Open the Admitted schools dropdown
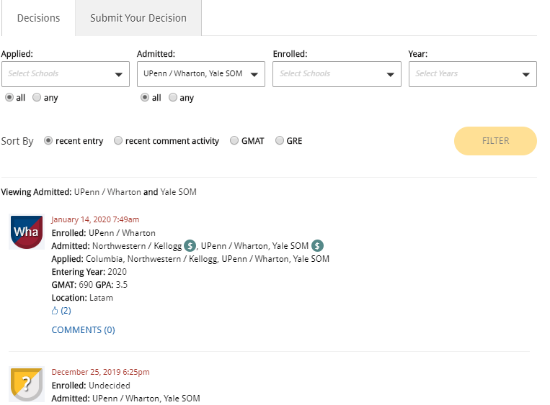550x405 pixels. (x=201, y=74)
